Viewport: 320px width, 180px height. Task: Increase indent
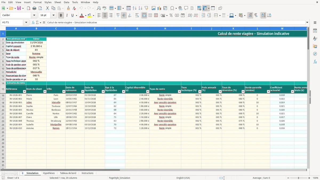click(203, 15)
